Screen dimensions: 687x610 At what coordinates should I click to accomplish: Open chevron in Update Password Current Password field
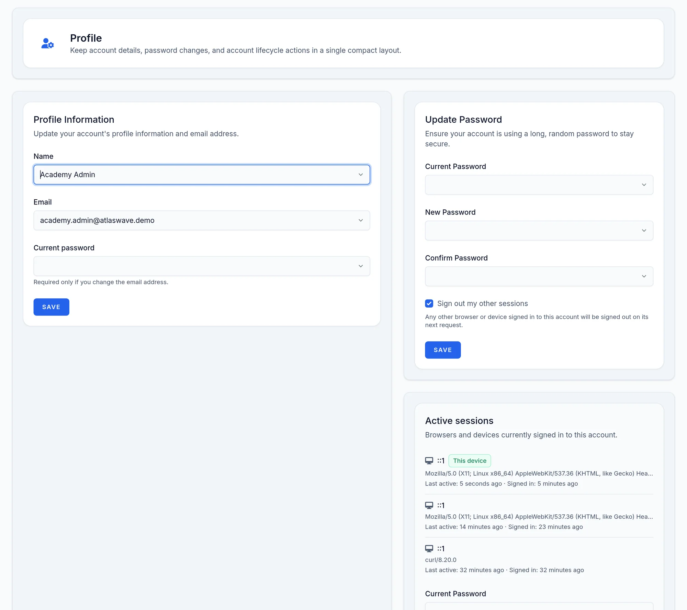pos(644,185)
